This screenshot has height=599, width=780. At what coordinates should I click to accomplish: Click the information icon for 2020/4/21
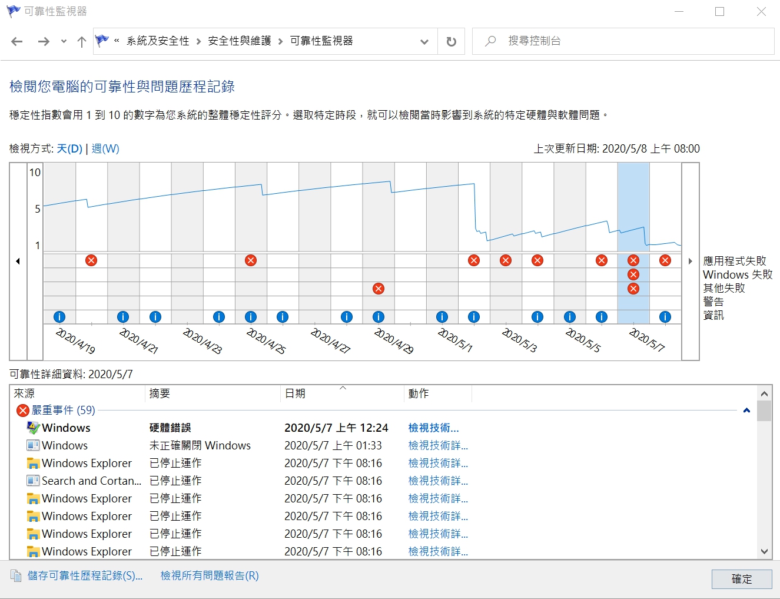pyautogui.click(x=123, y=317)
